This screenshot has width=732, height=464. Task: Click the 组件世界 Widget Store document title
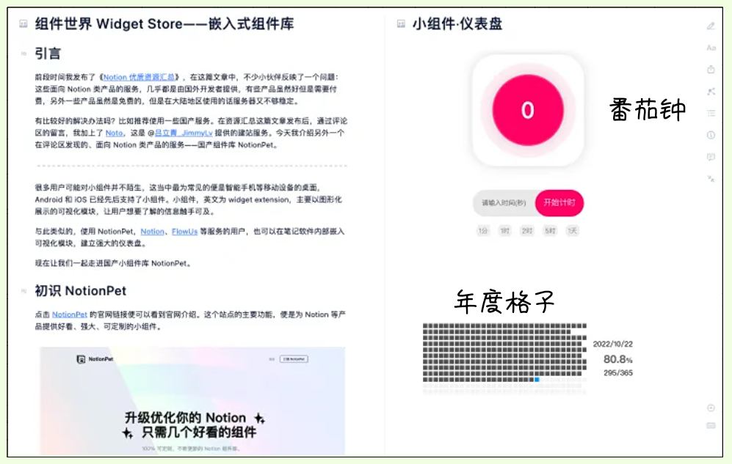[x=164, y=23]
